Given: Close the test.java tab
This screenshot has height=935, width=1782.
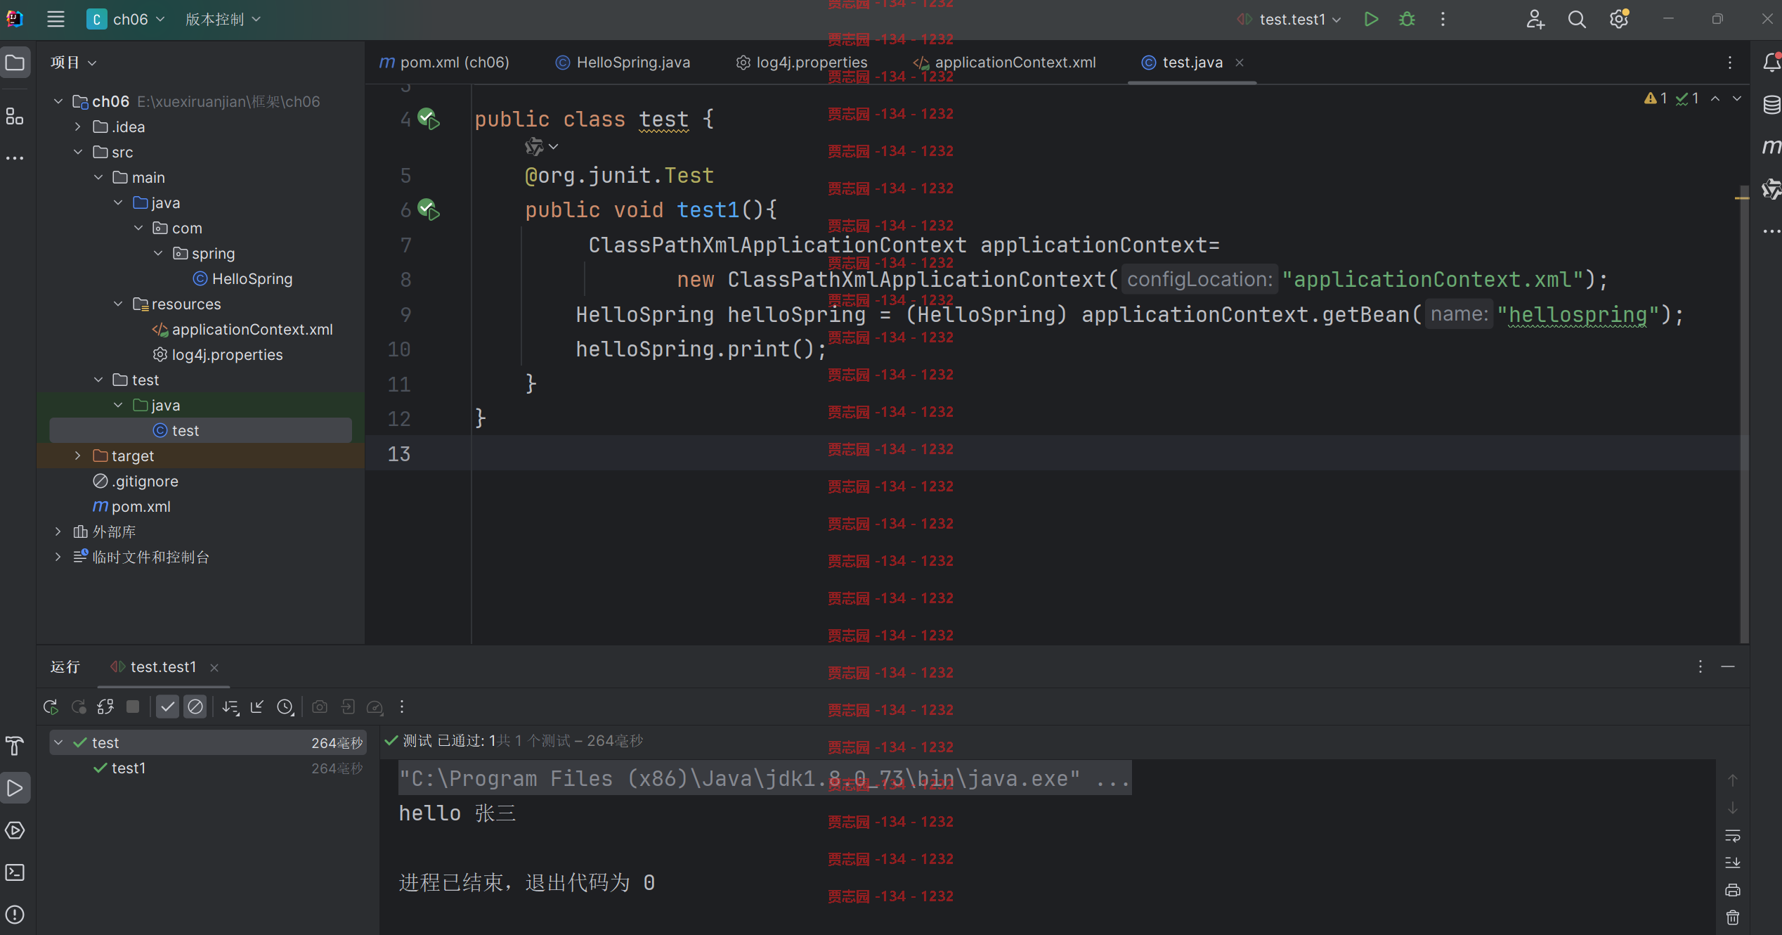Looking at the screenshot, I should point(1240,63).
